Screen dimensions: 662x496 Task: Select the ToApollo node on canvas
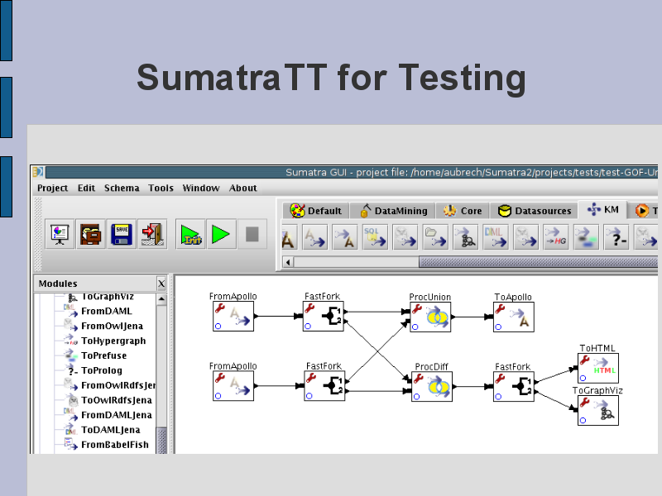513,317
